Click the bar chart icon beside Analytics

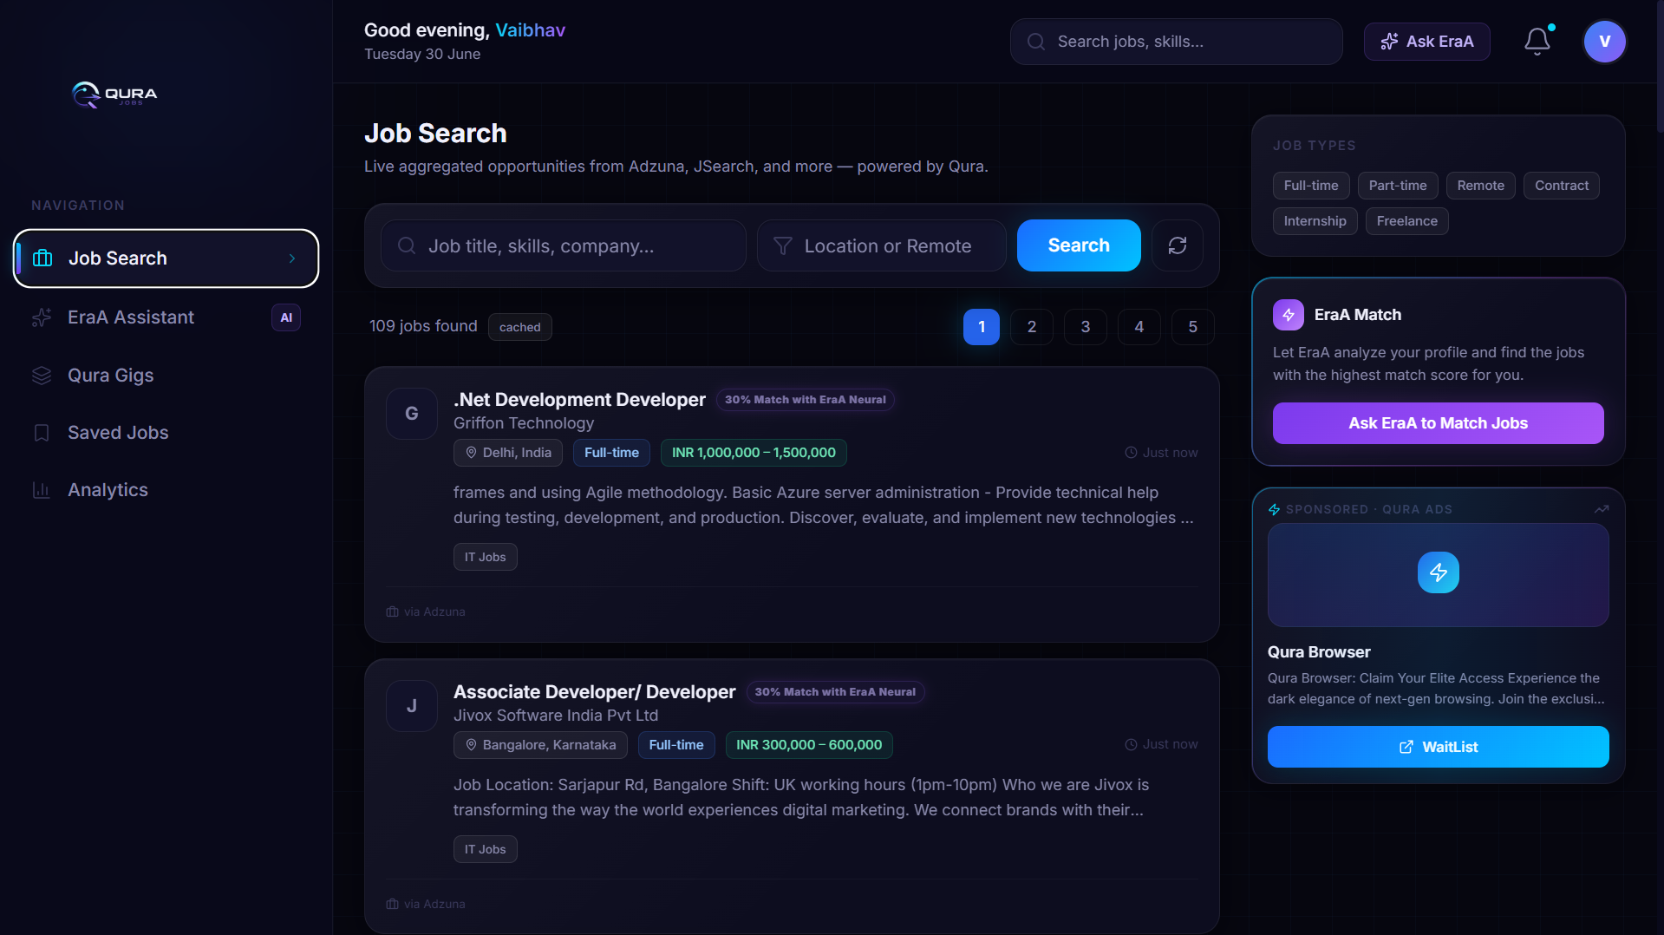click(x=42, y=490)
